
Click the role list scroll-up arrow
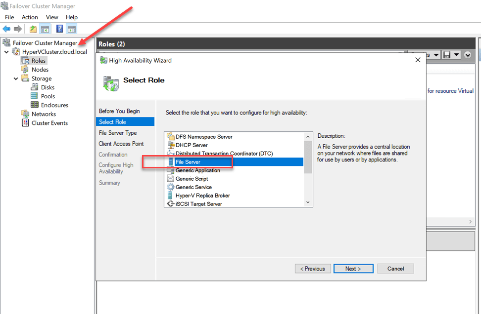[x=308, y=136]
